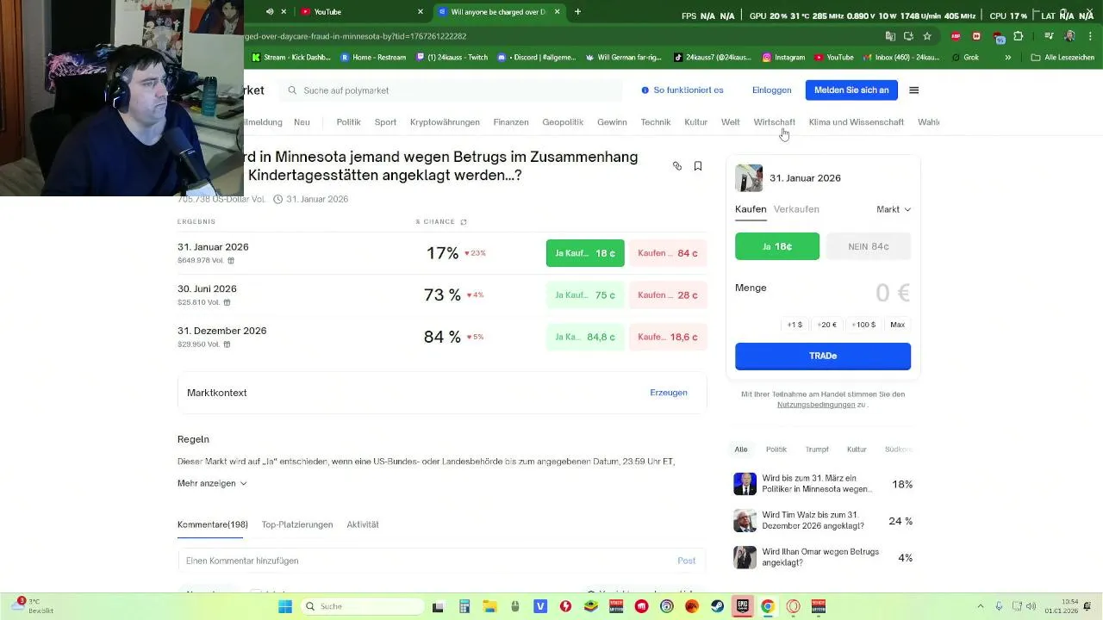Click Erzeugen in Marktkontext

669,393
